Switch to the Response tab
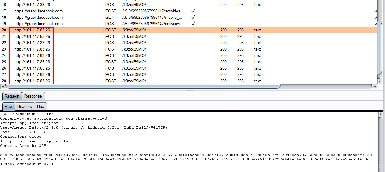The width and height of the screenshot is (385, 172). point(33,96)
